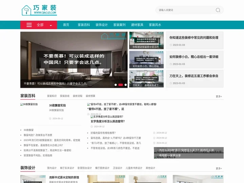The height and width of the screenshot is (183, 244).
Task: Open article 如何装修小白，精心总结出一套详细
Action: [x=194, y=57]
